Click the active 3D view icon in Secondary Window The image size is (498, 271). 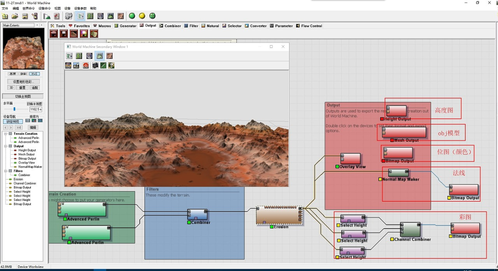click(x=100, y=56)
